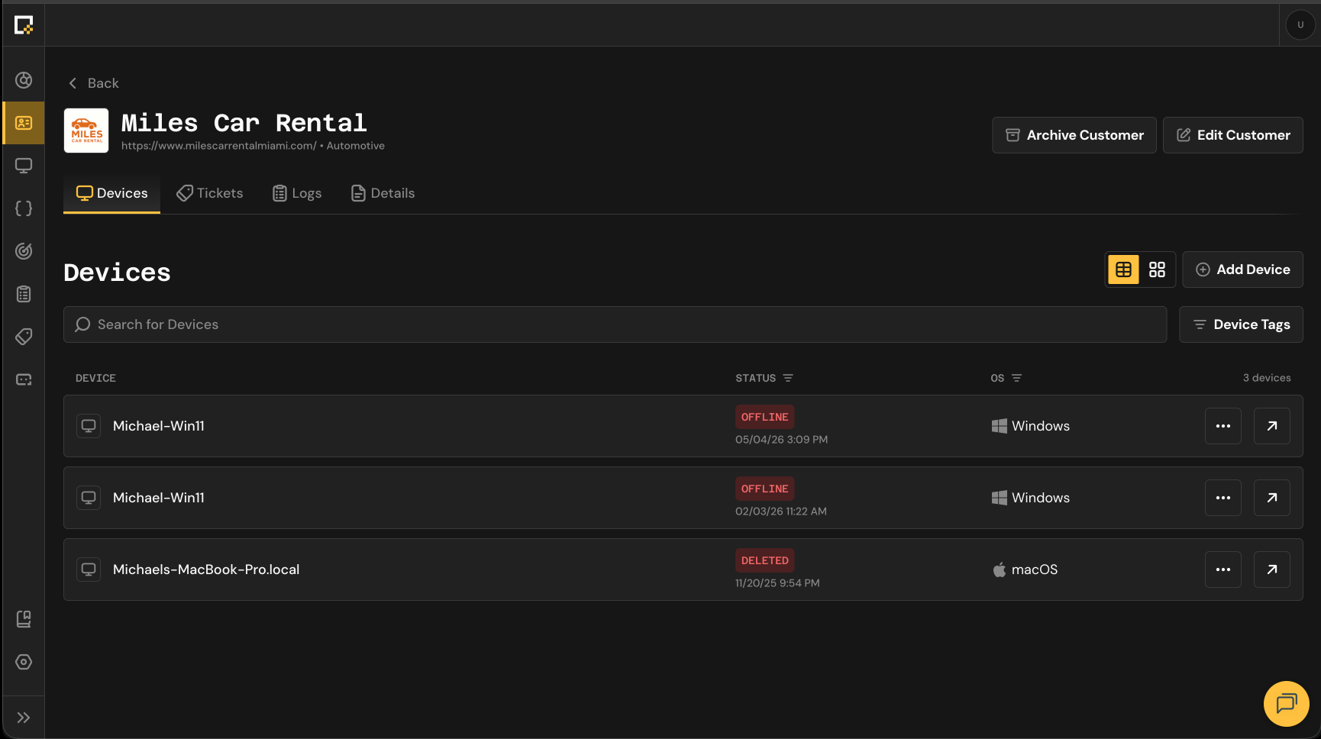Image resolution: width=1321 pixels, height=739 pixels.
Task: Open the target radar icon in sidebar
Action: coord(24,251)
